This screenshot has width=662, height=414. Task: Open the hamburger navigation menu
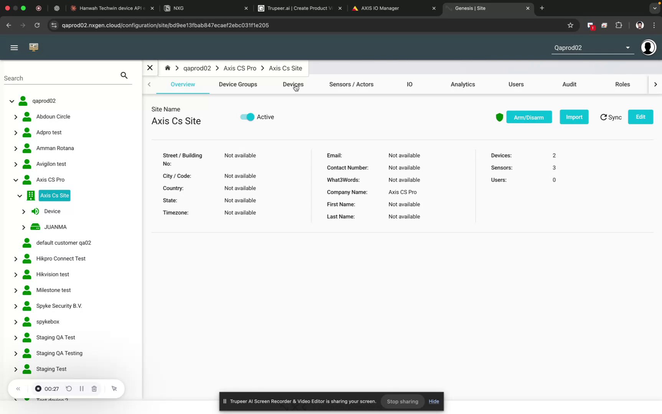coord(14,48)
